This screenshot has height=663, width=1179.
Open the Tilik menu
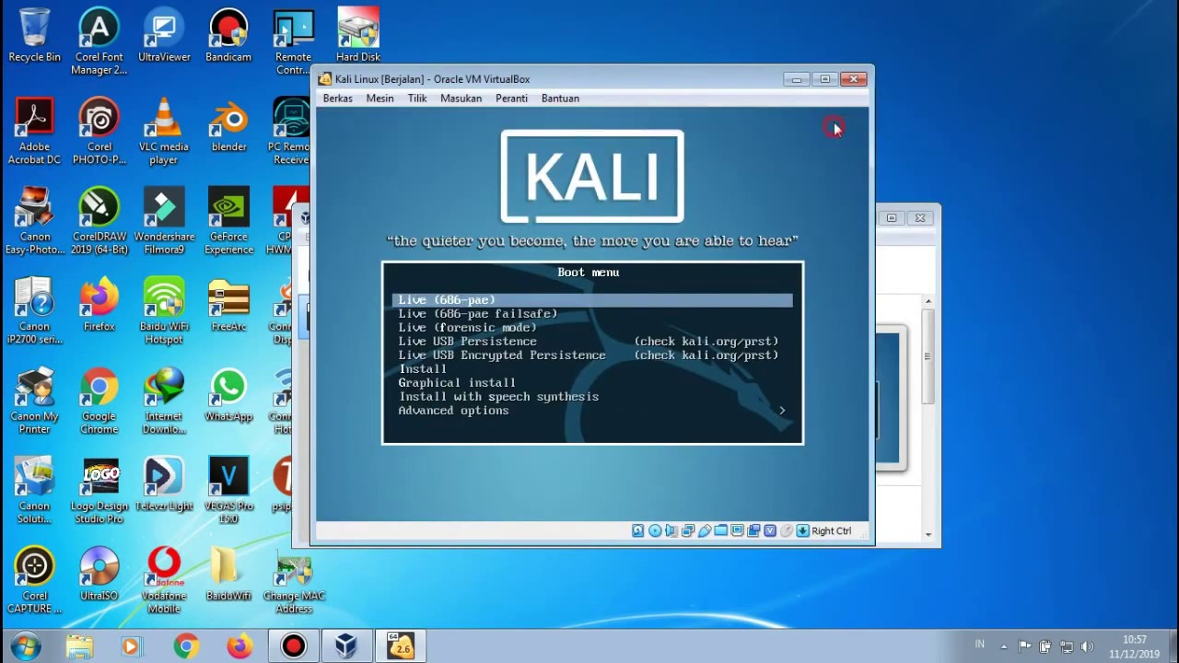point(417,99)
